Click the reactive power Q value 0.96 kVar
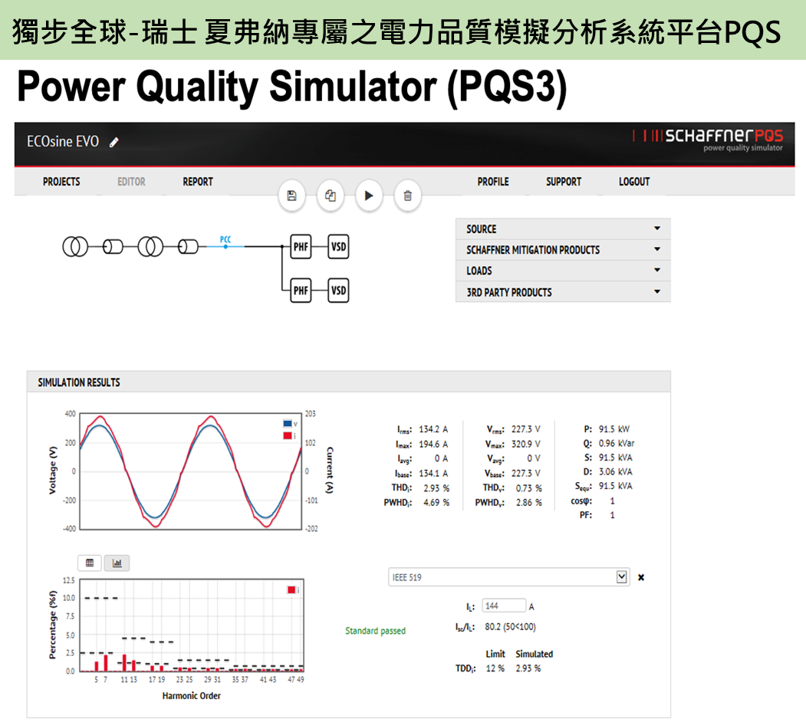806x726 pixels. 617,443
